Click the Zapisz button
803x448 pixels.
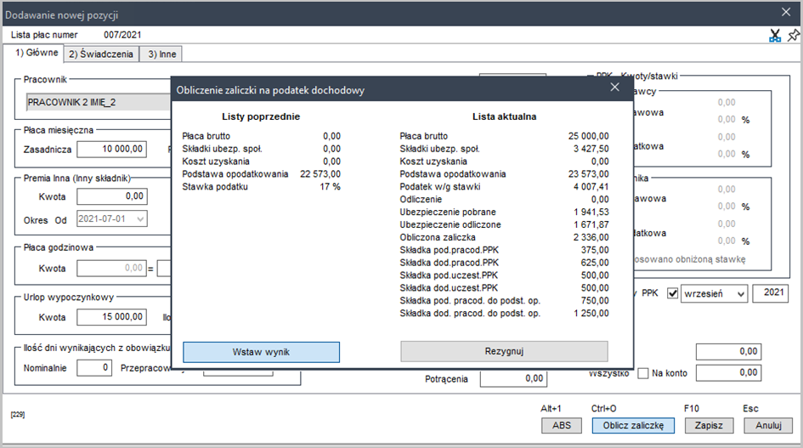click(709, 425)
